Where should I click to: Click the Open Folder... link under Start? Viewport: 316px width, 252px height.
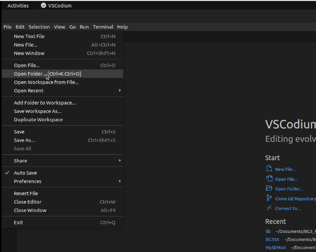(289, 189)
